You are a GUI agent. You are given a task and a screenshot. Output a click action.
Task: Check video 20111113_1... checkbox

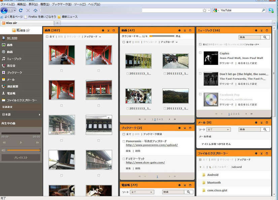click(x=128, y=74)
